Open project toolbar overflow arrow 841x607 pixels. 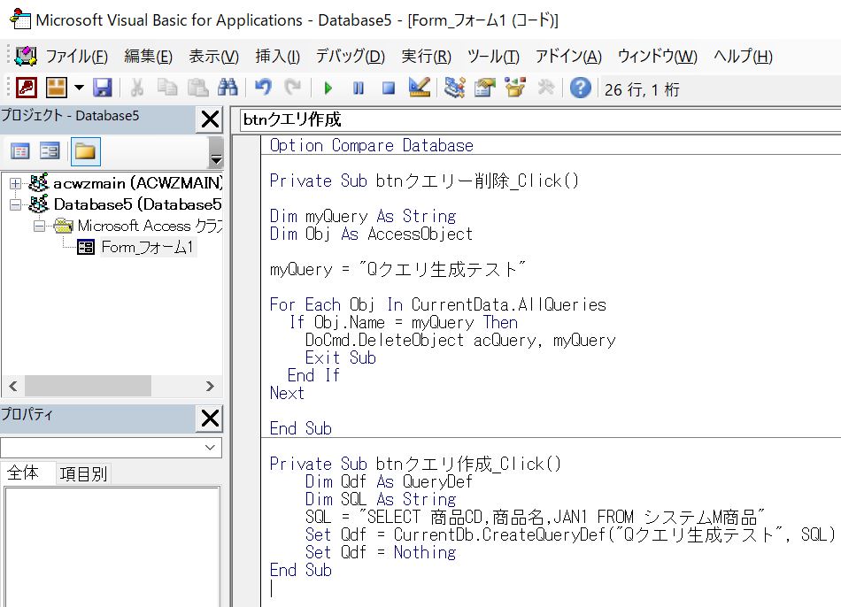(x=216, y=153)
